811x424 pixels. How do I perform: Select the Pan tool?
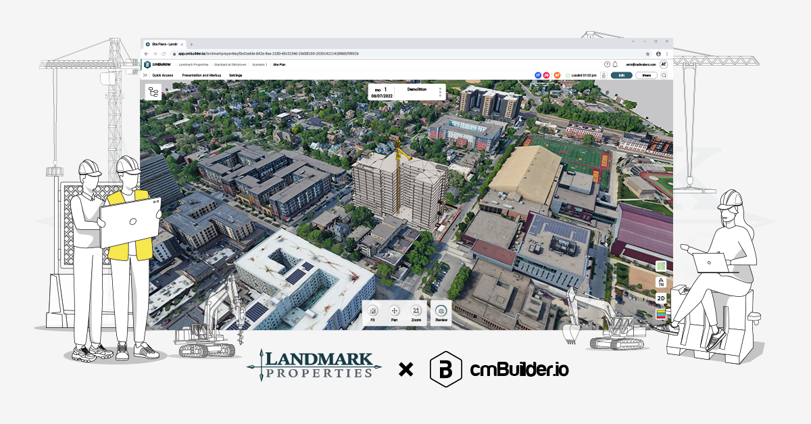click(395, 311)
